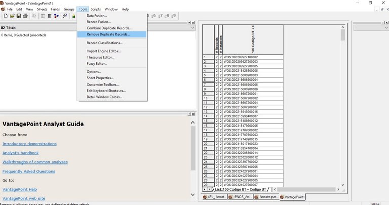Click the Create List toolbar icon
Image resolution: width=389 pixels, height=205 pixels.
coord(43,16)
